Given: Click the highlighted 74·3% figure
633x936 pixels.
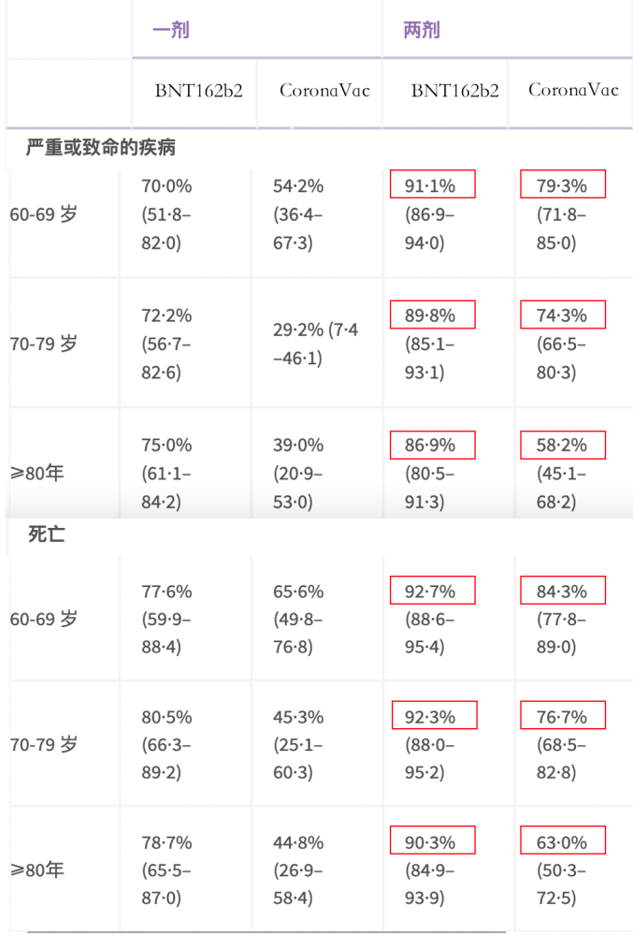Looking at the screenshot, I should coord(563,315).
